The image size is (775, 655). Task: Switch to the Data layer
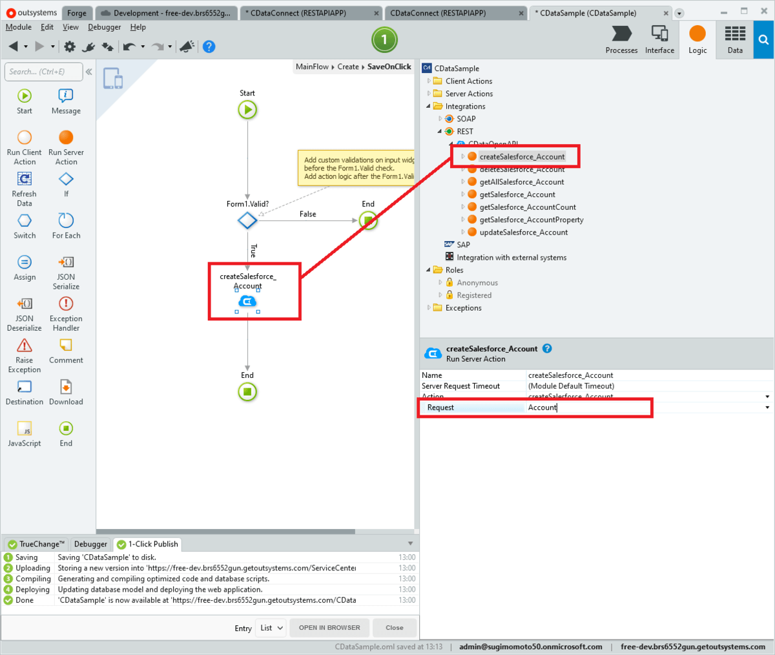click(x=735, y=40)
